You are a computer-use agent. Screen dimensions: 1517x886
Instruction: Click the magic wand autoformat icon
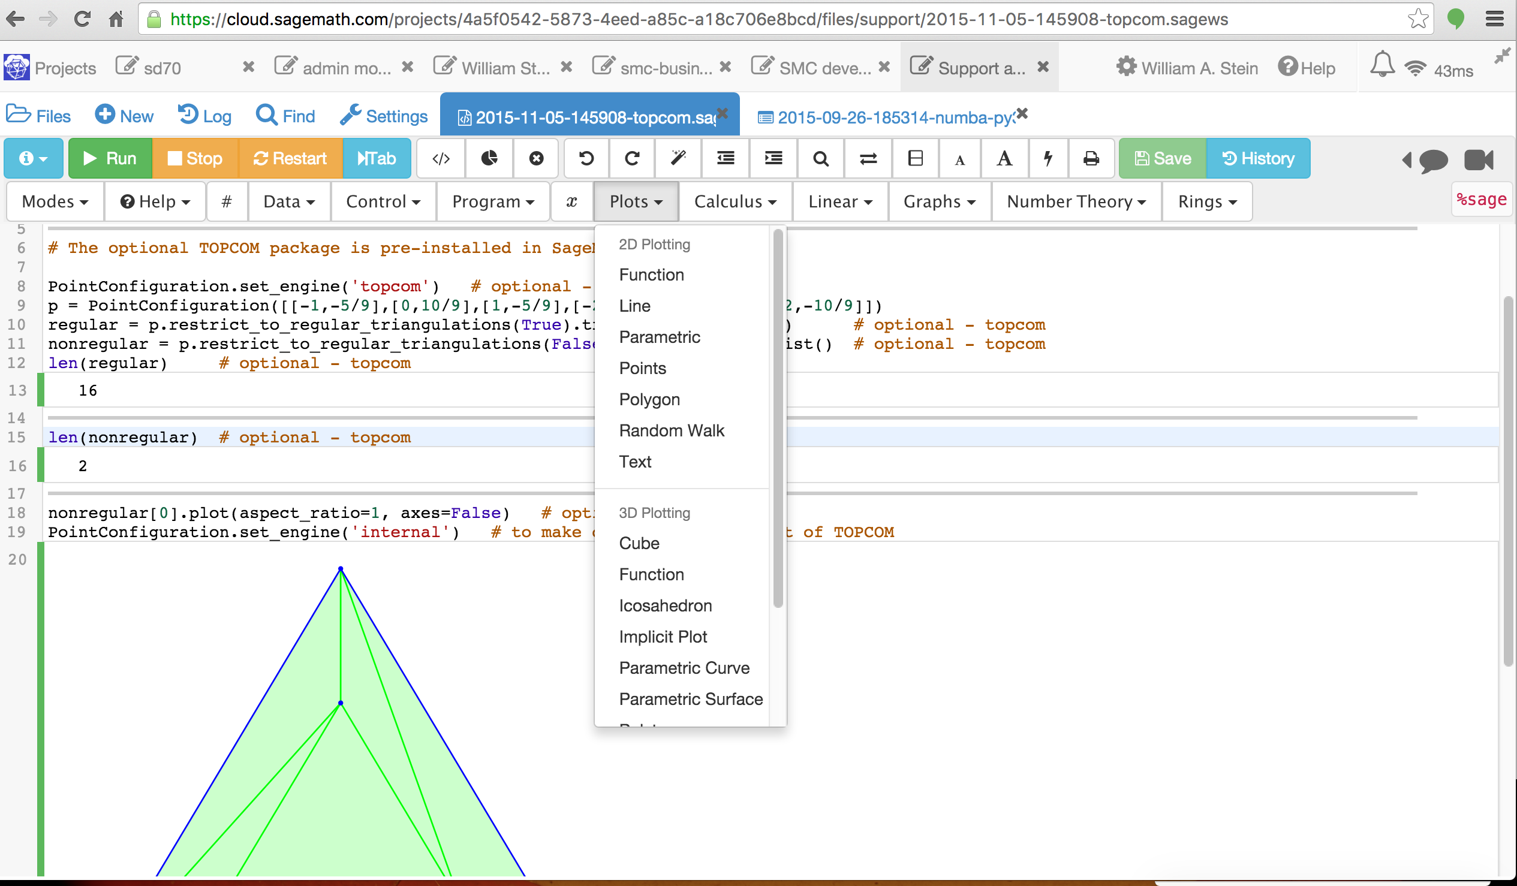[678, 158]
